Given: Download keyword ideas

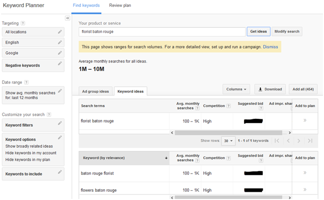Looking at the screenshot, I should 270,89.
